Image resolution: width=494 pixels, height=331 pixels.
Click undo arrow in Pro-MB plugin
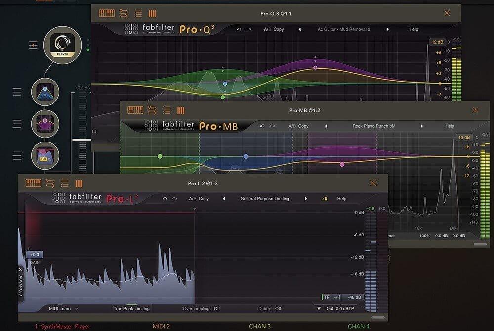click(262, 126)
